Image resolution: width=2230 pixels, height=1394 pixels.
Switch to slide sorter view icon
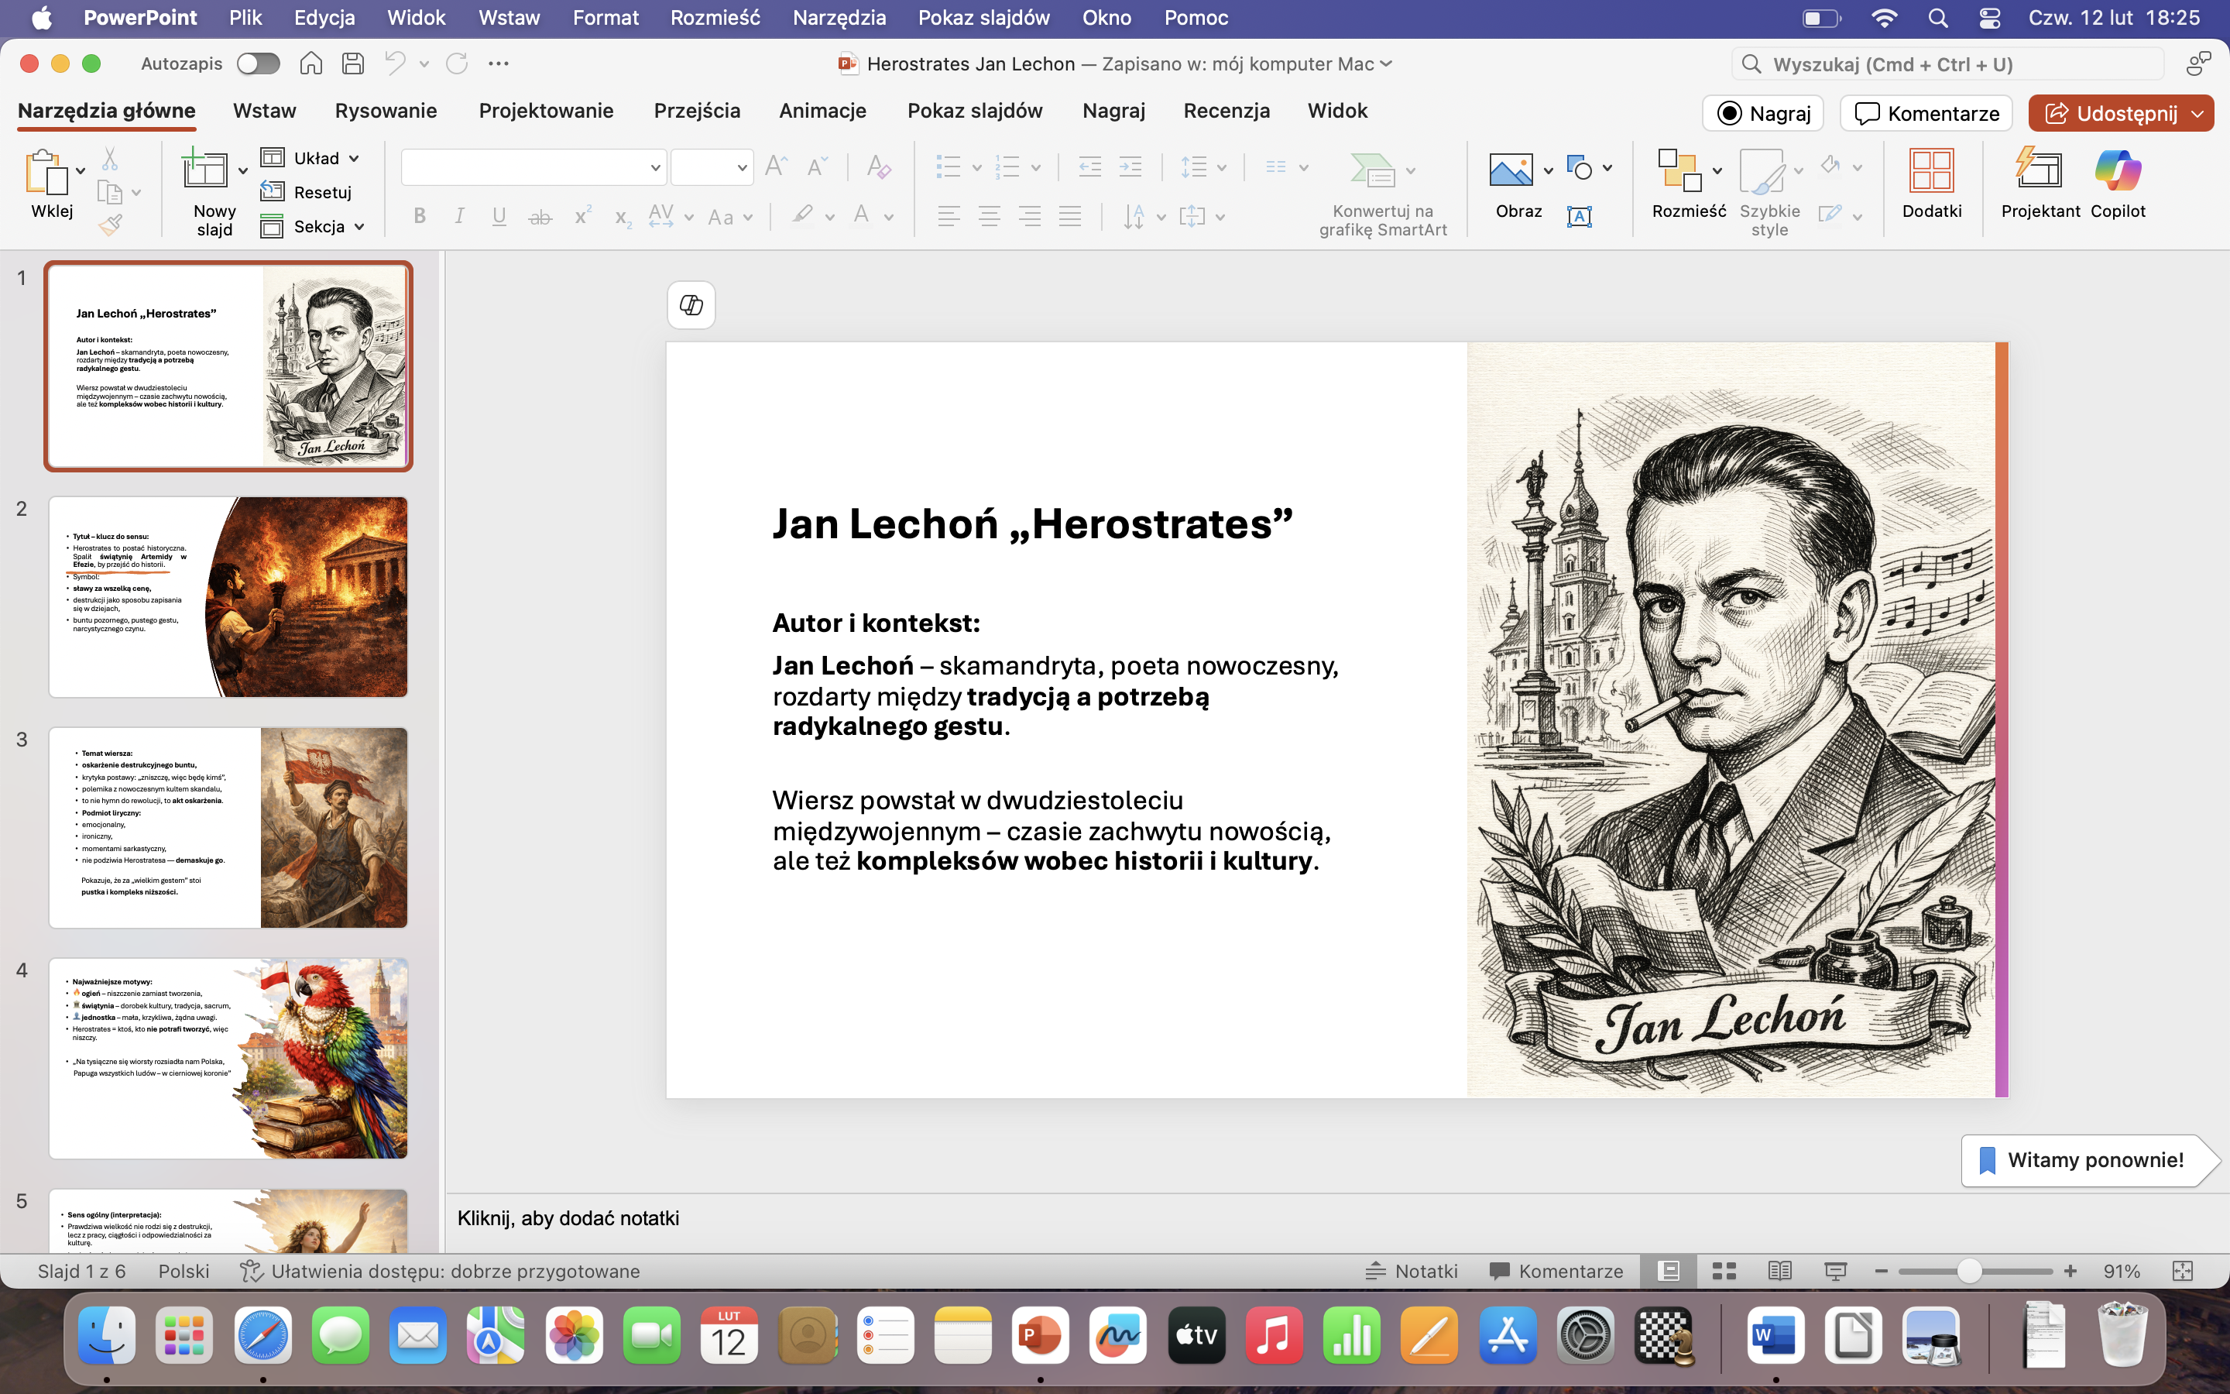(1724, 1272)
